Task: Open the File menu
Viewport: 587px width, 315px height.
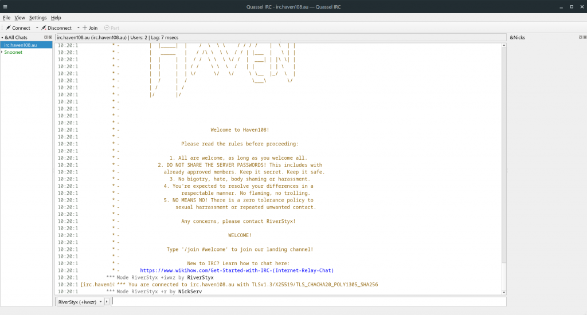Action: coord(7,18)
